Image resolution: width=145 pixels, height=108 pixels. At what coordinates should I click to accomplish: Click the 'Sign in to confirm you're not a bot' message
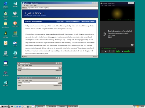[120, 31]
